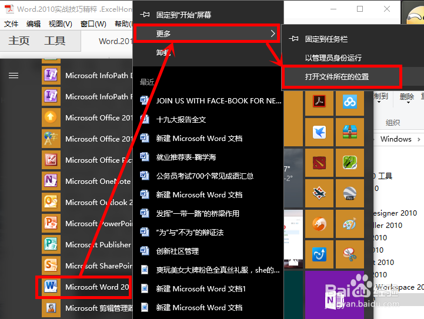This screenshot has width=424, height=319.
Task: Open the weather tile showing 7°
Action: pyautogui.click(x=293, y=178)
